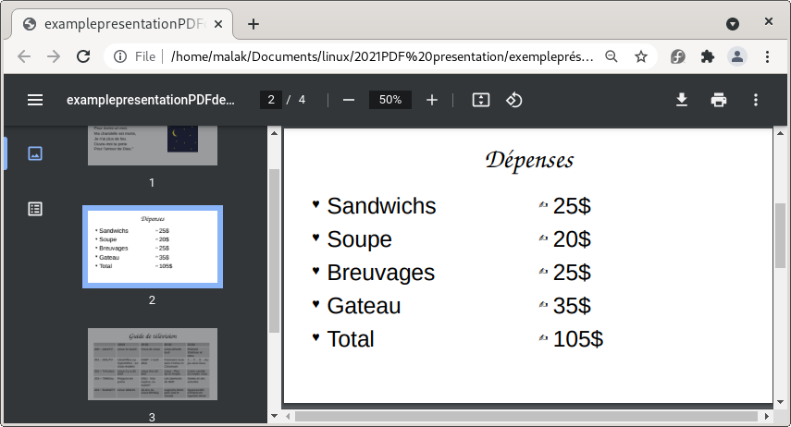791x427 pixels.
Task: Click the Sandwichs list item
Action: pyautogui.click(x=381, y=206)
